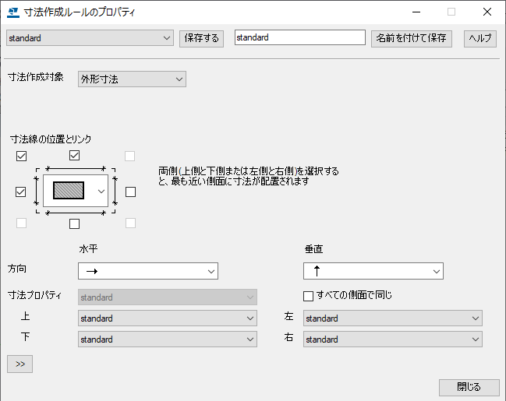Check the すべての側面で同じ checkbox
Viewport: 506px width, 401px height.
point(308,296)
